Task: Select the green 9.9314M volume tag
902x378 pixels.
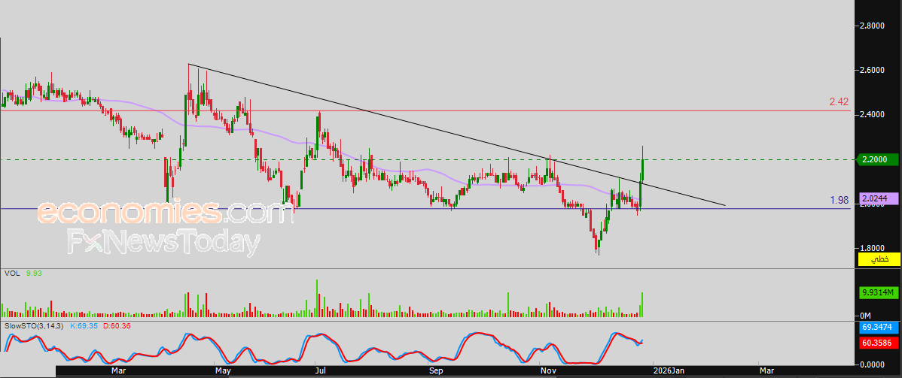Action: click(x=879, y=292)
